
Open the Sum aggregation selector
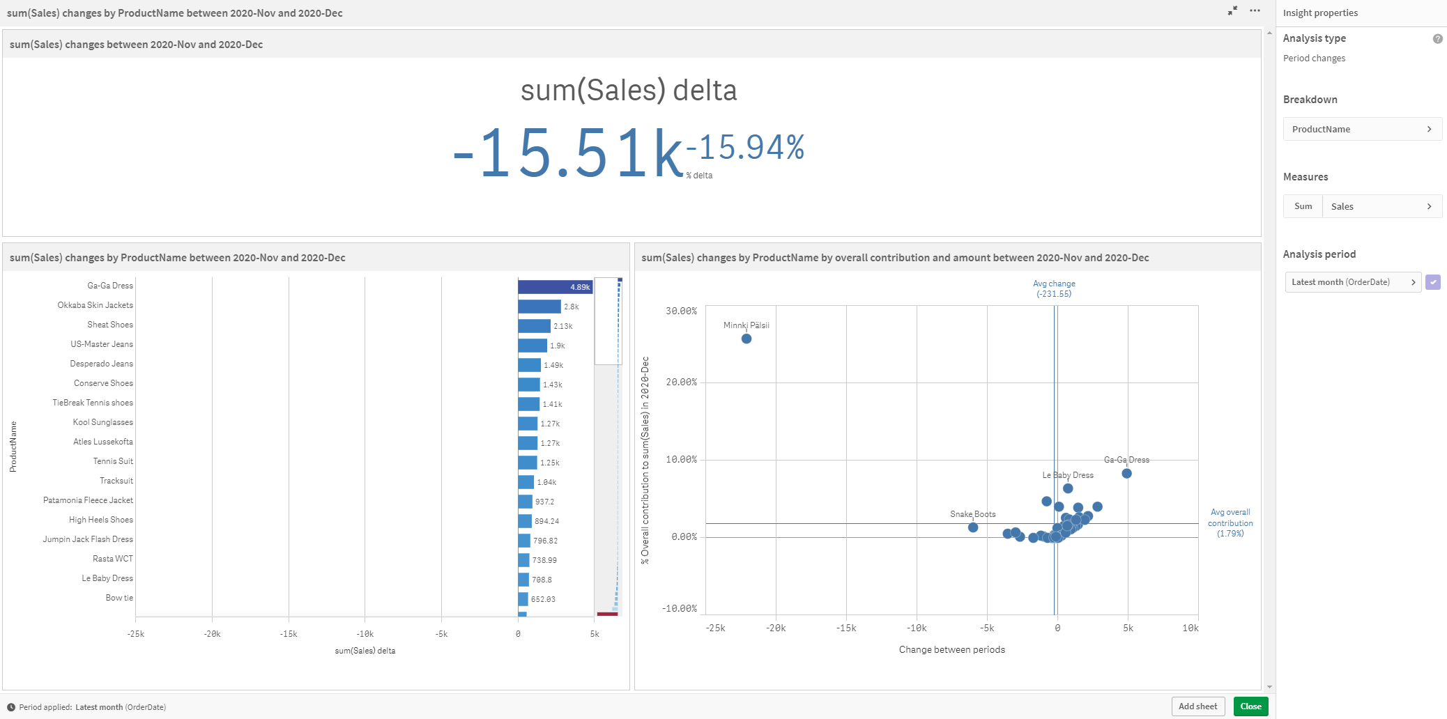coord(1303,206)
